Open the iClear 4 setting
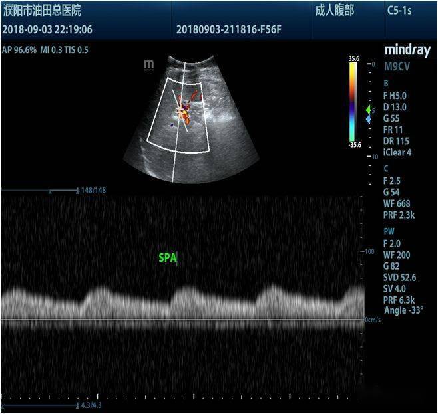This screenshot has width=438, height=414. click(399, 152)
